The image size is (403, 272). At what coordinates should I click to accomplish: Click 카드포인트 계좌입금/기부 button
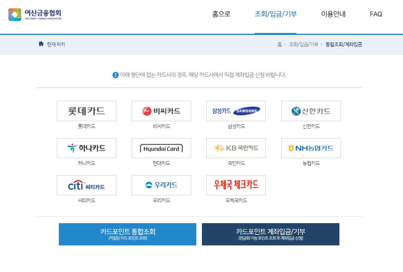(271, 234)
